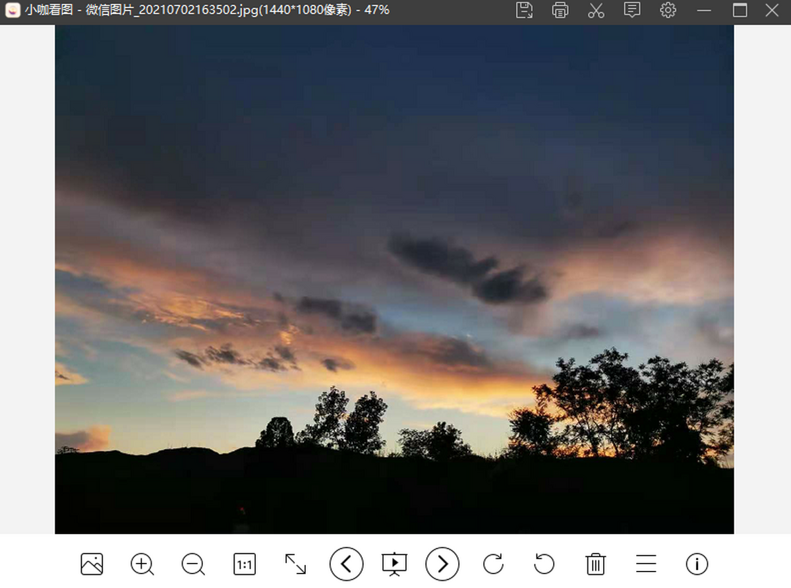The image size is (791, 588).
Task: Open settings gear in title bar
Action: tap(668, 10)
